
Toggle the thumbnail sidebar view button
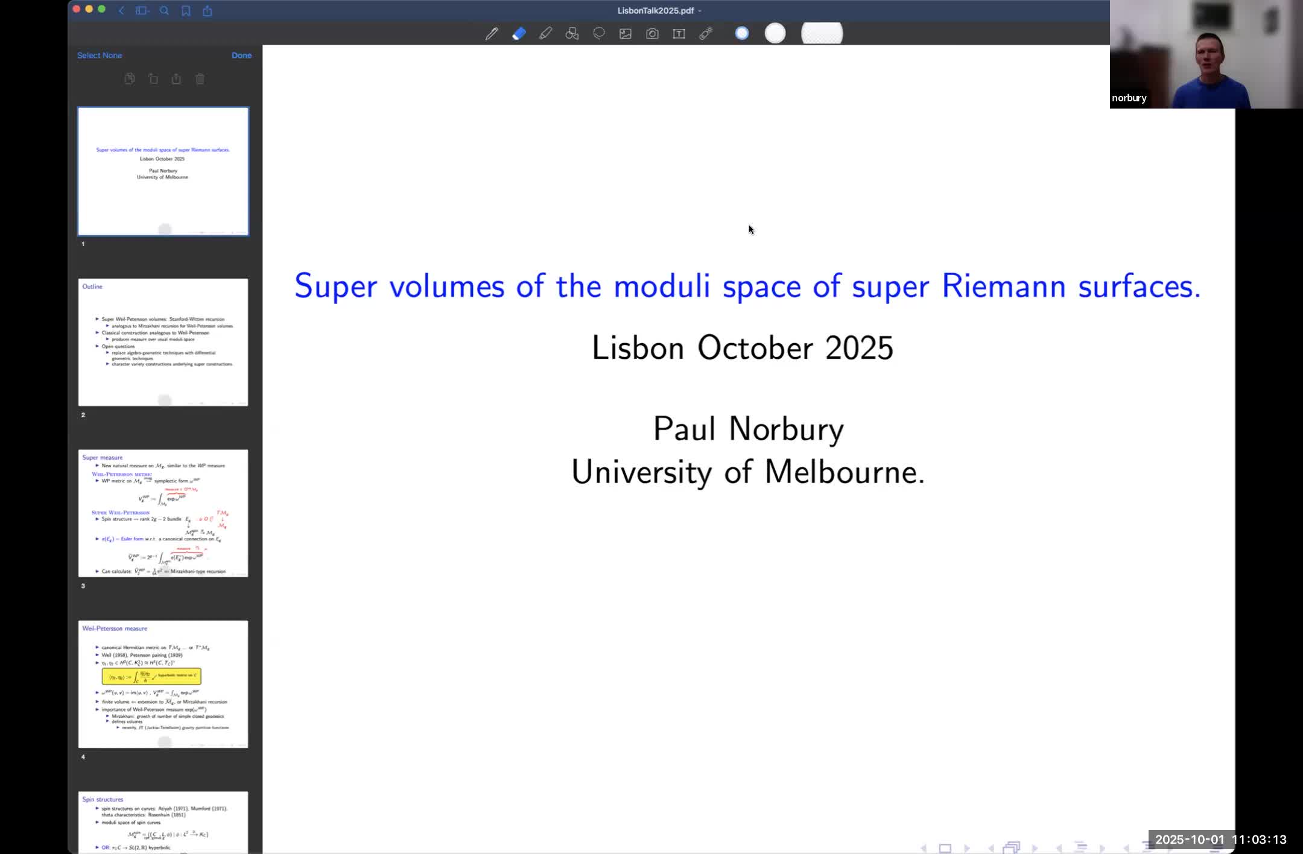click(142, 10)
